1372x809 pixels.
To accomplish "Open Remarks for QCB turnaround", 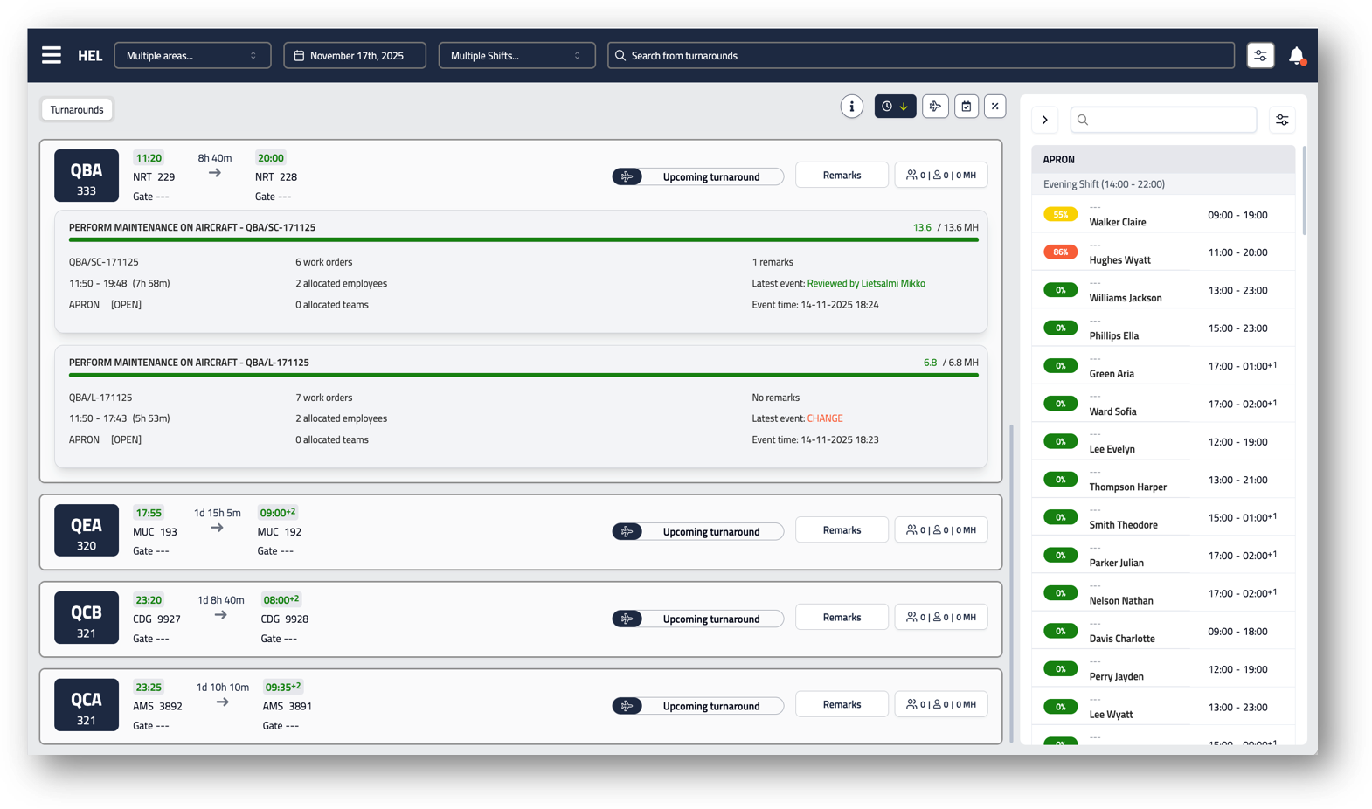I will (x=842, y=617).
